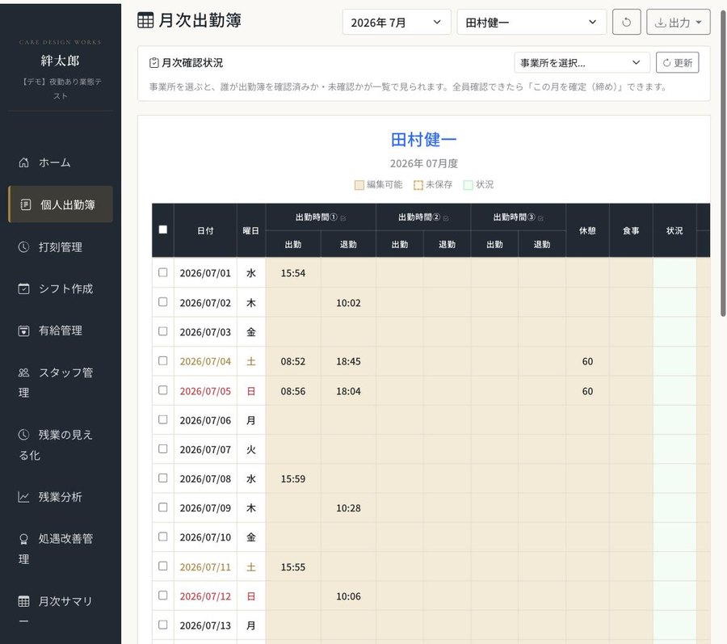Image resolution: width=727 pixels, height=644 pixels.
Task: Click the reload icon button in the header
Action: point(626,22)
